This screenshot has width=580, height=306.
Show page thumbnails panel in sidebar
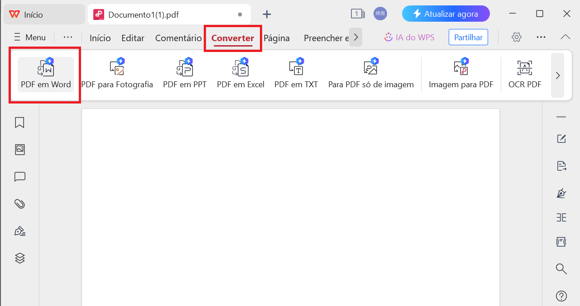[19, 150]
